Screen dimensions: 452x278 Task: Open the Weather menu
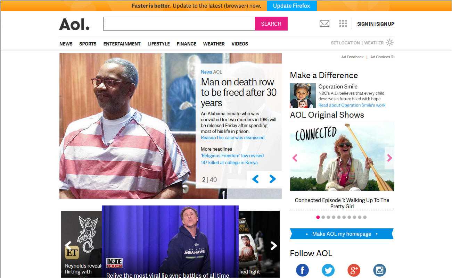(214, 44)
